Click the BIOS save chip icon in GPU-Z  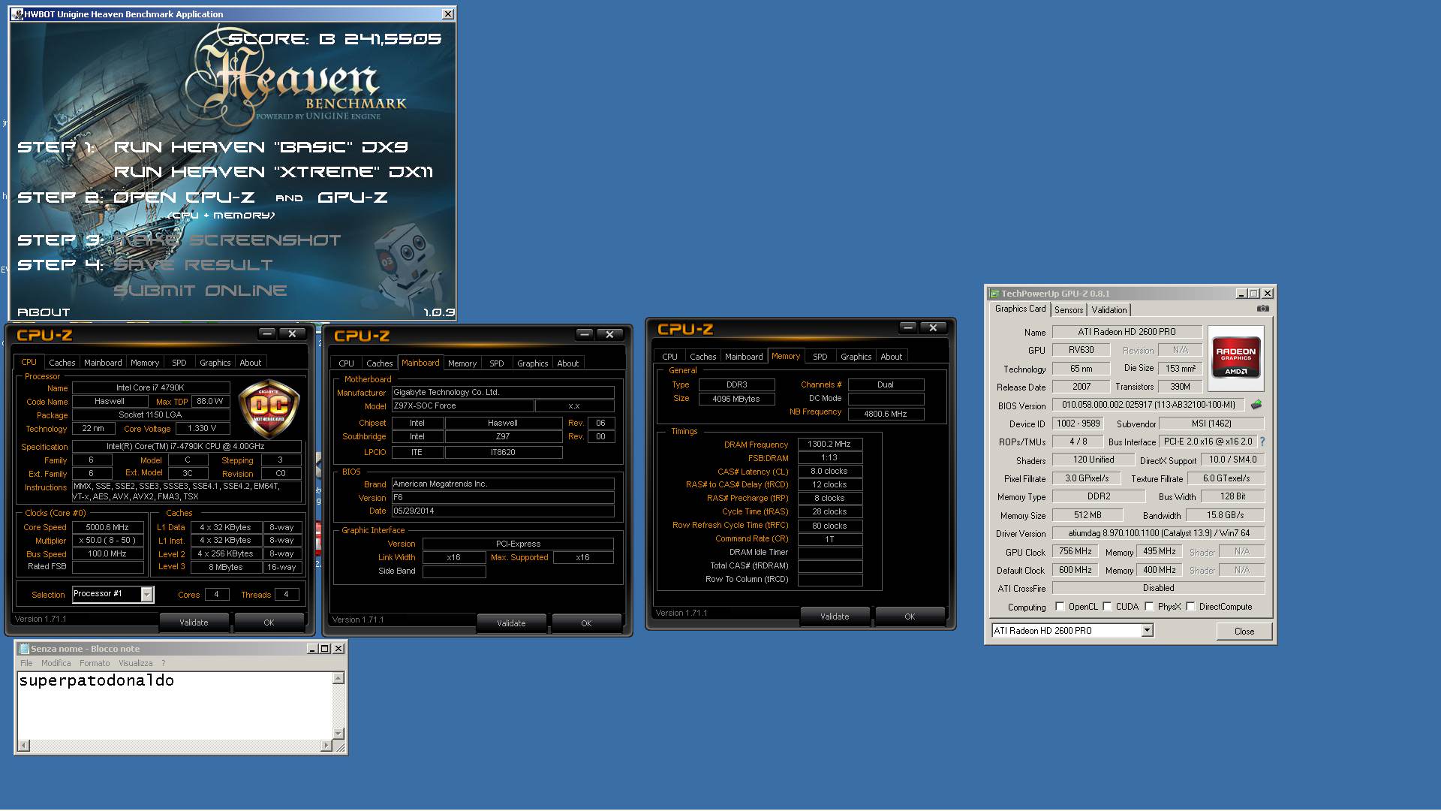[x=1256, y=405]
